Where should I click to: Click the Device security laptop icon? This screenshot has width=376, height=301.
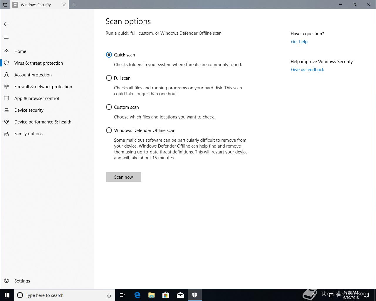[6, 110]
